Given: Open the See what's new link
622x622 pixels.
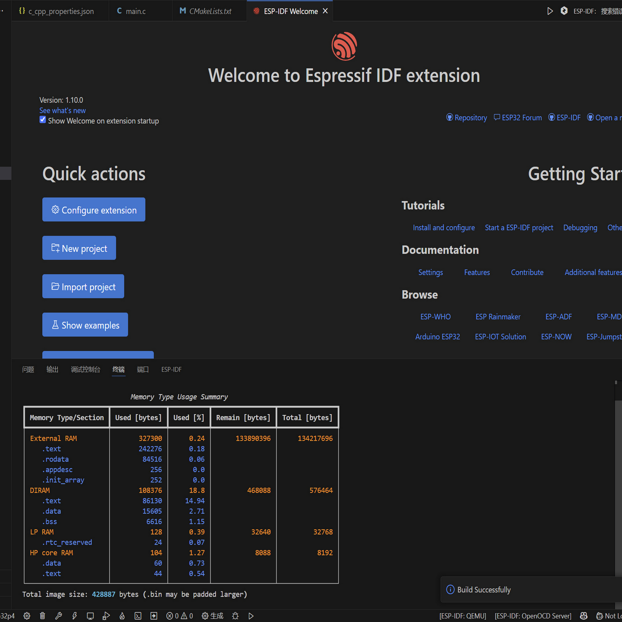Looking at the screenshot, I should 62,110.
